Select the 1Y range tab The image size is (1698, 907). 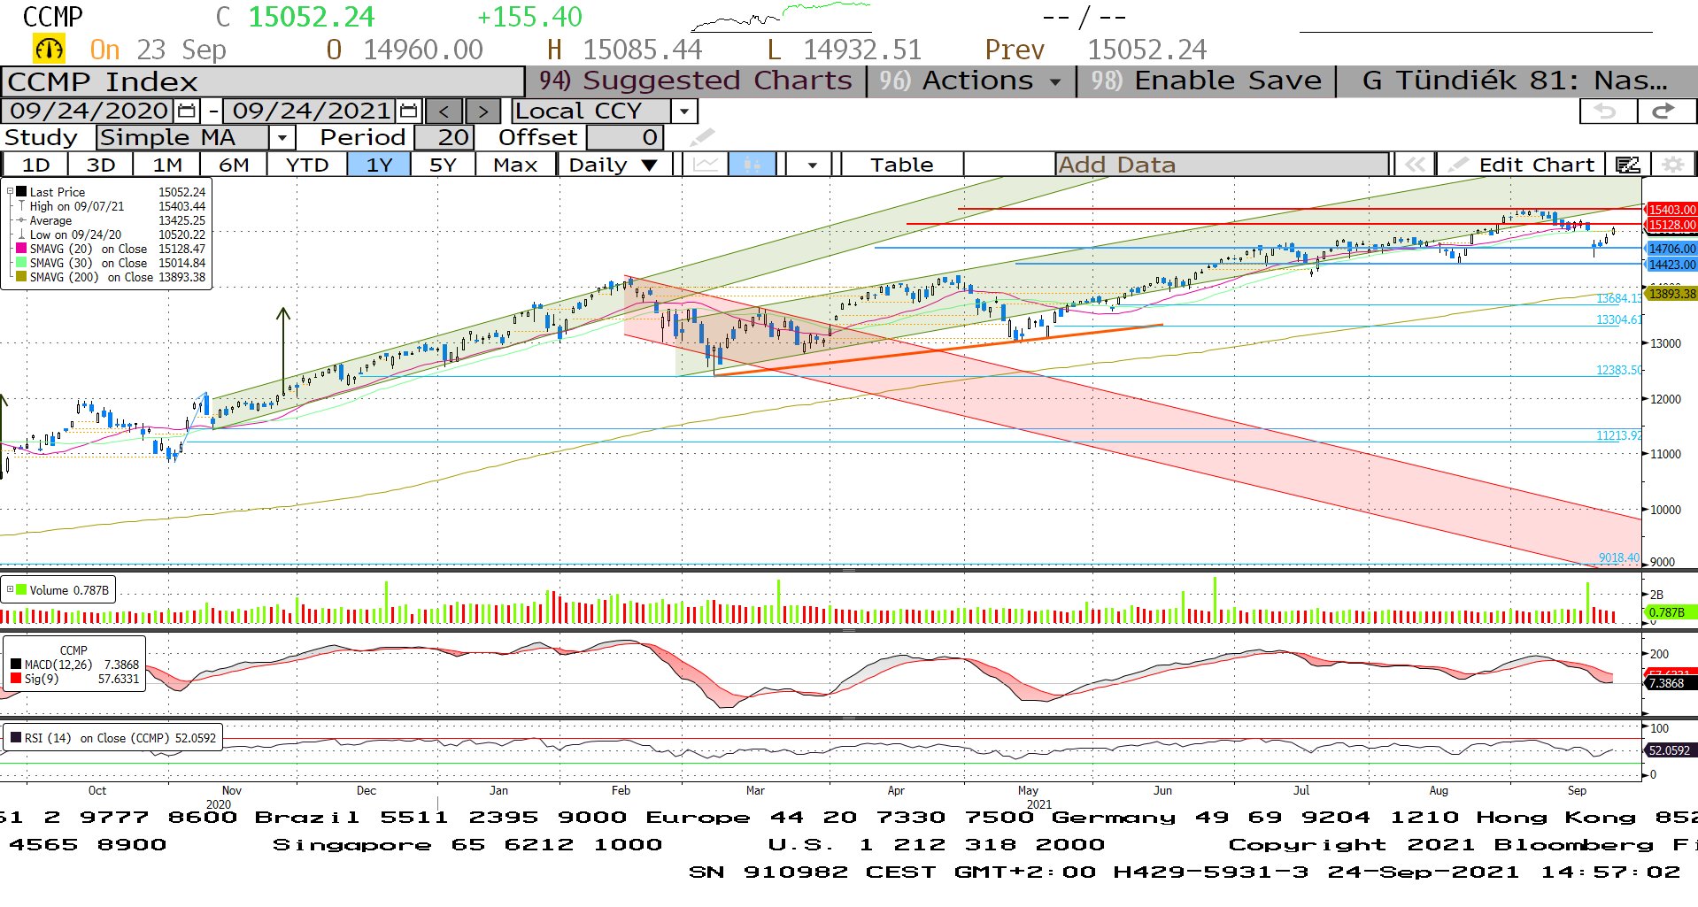click(379, 165)
